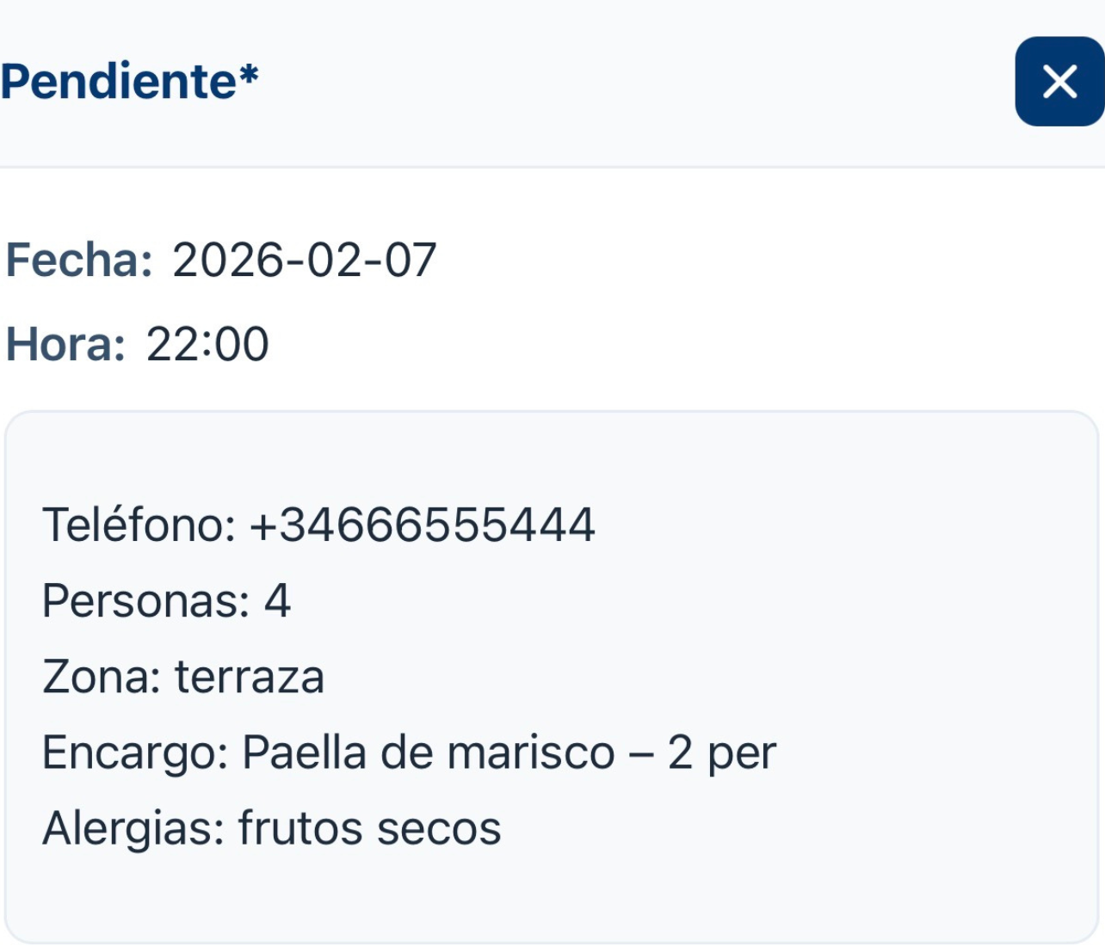This screenshot has height=946, width=1105.
Task: Select the Hora label
Action: (x=65, y=344)
